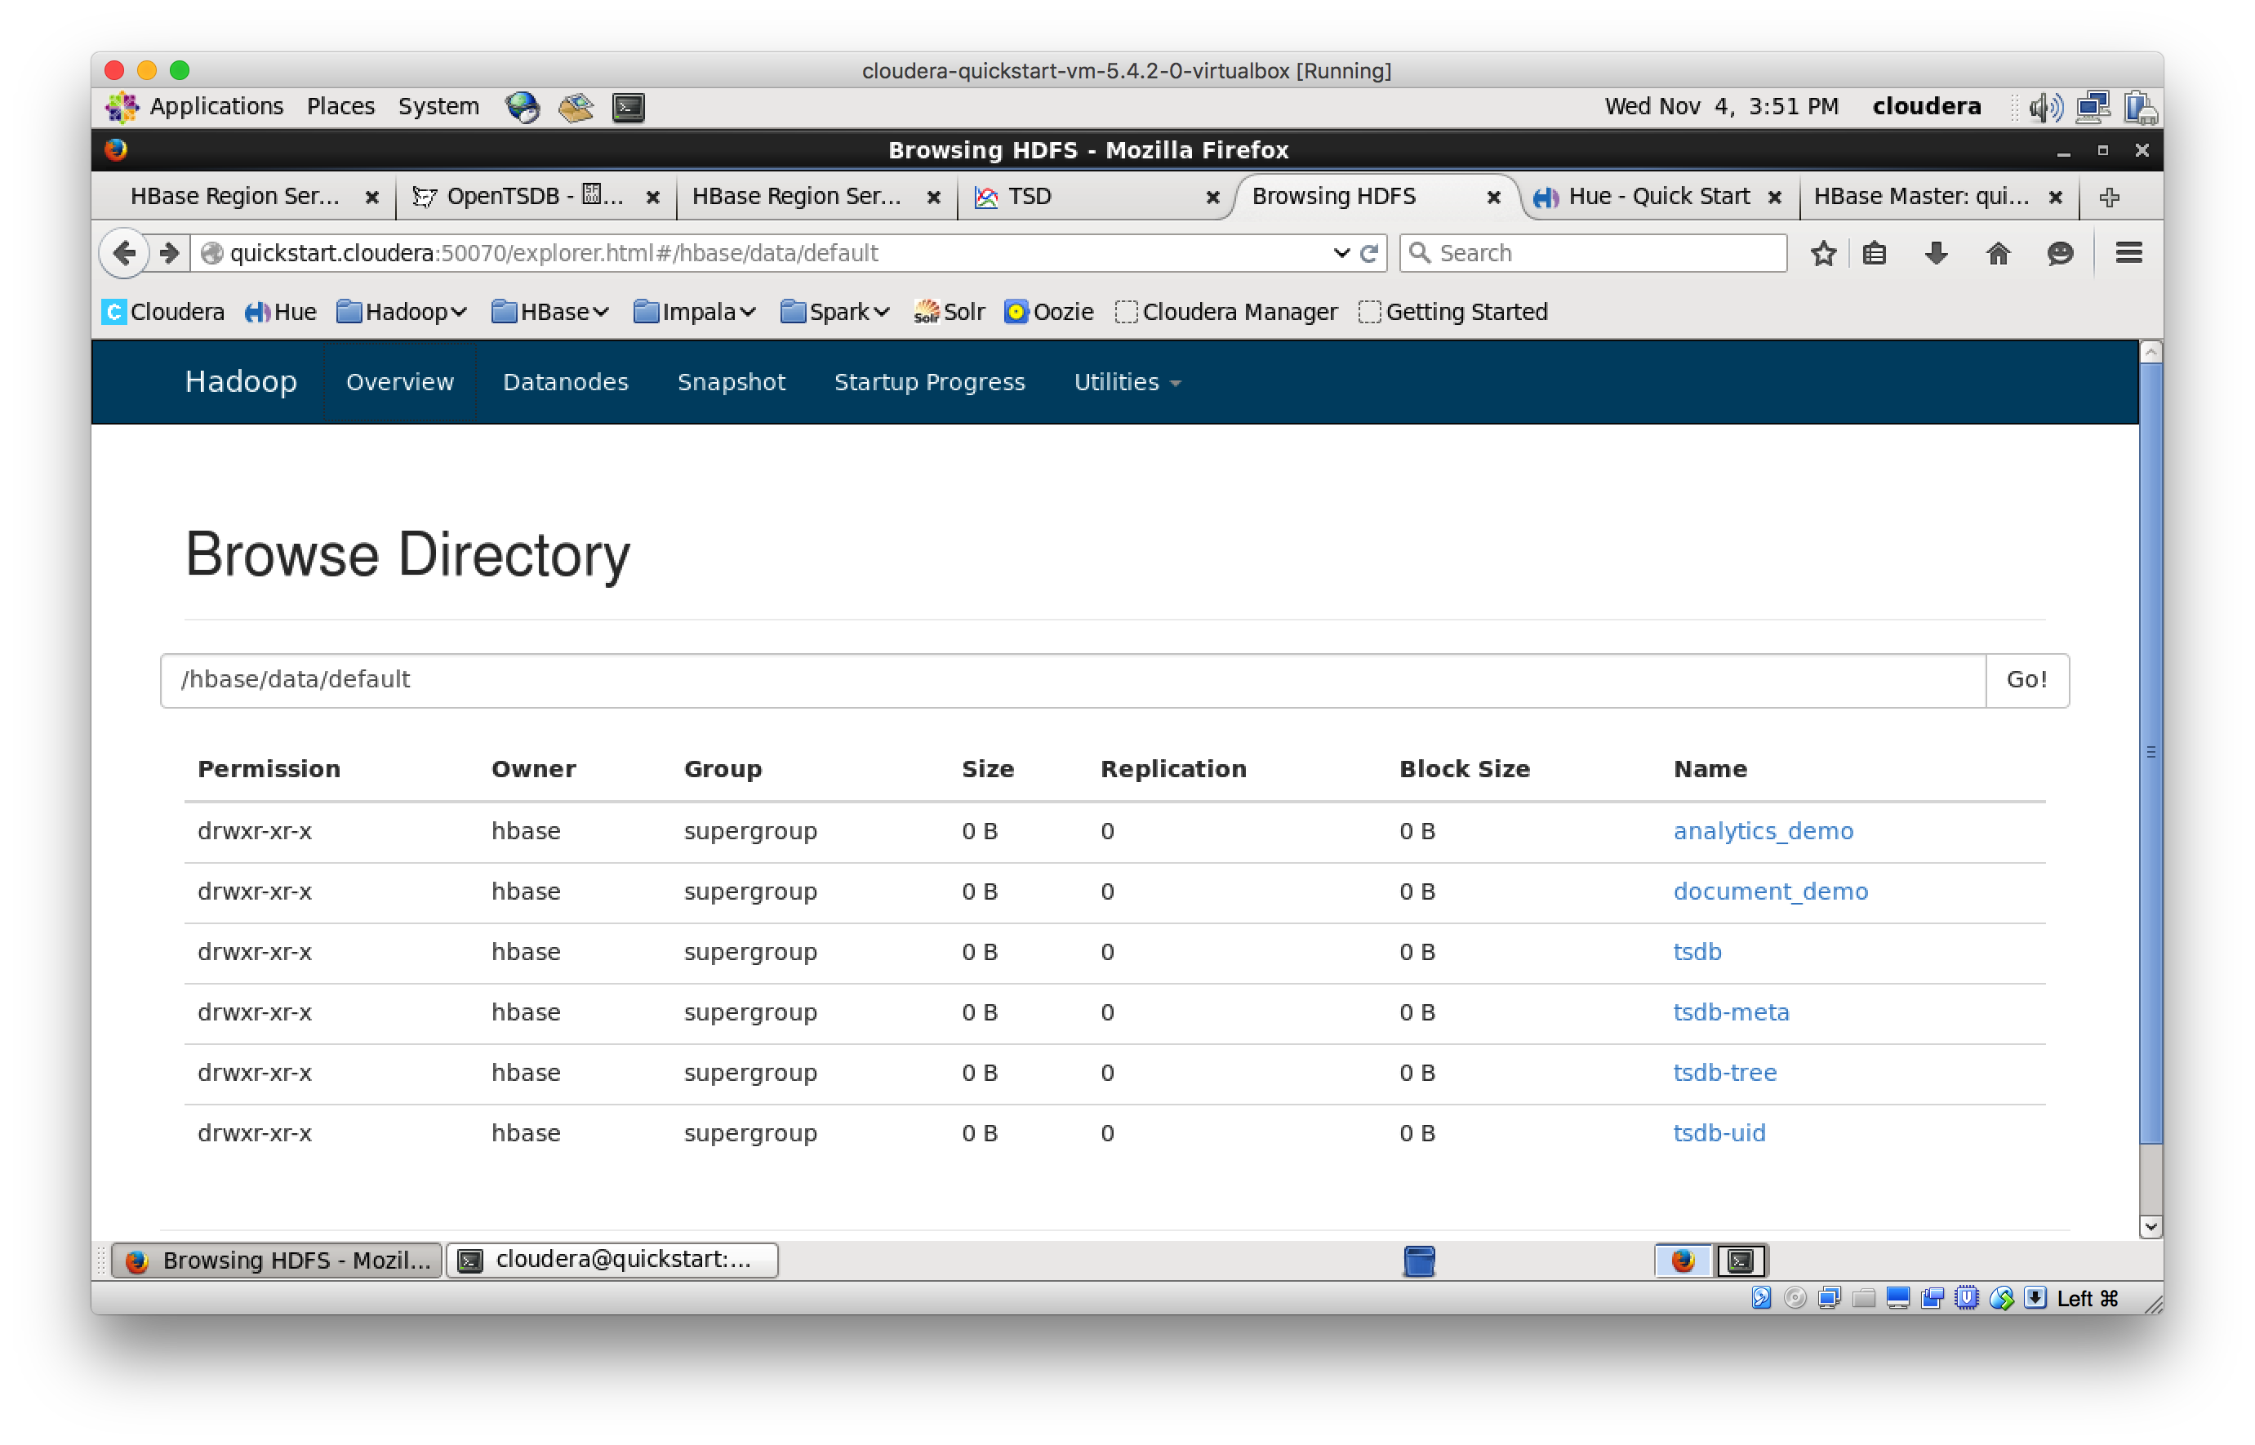Open URL history dropdown arrow
This screenshot has height=1445, width=2255.
click(x=1341, y=253)
